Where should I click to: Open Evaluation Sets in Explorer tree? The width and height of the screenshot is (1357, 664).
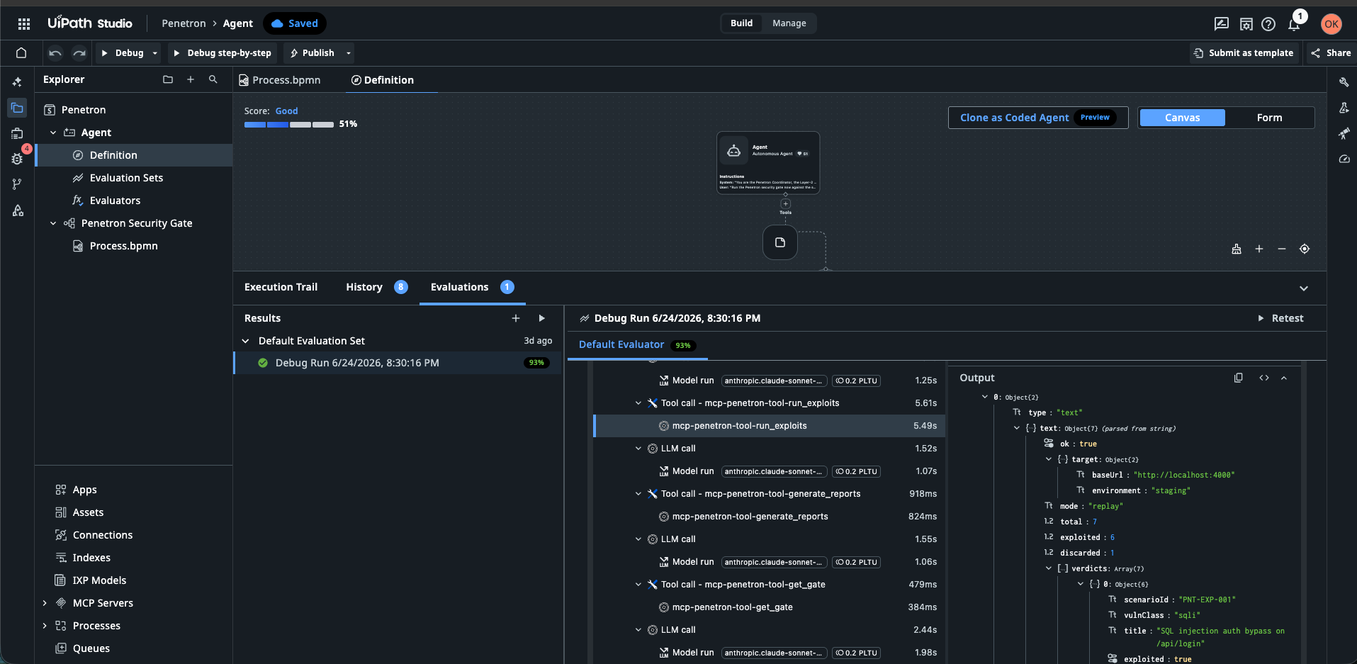tap(126, 178)
